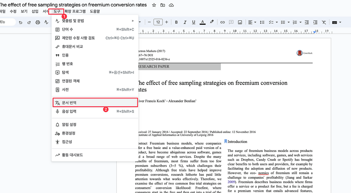This screenshot has width=351, height=193.
Task: Expand the numbered list options arrow
Action: point(300,22)
